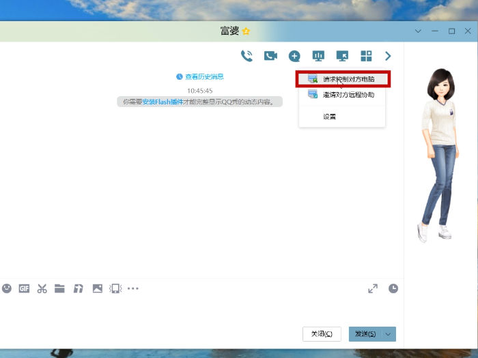Select 邀请对方远程协助 menu entry
Viewport: 478px width, 358px height.
coord(342,95)
